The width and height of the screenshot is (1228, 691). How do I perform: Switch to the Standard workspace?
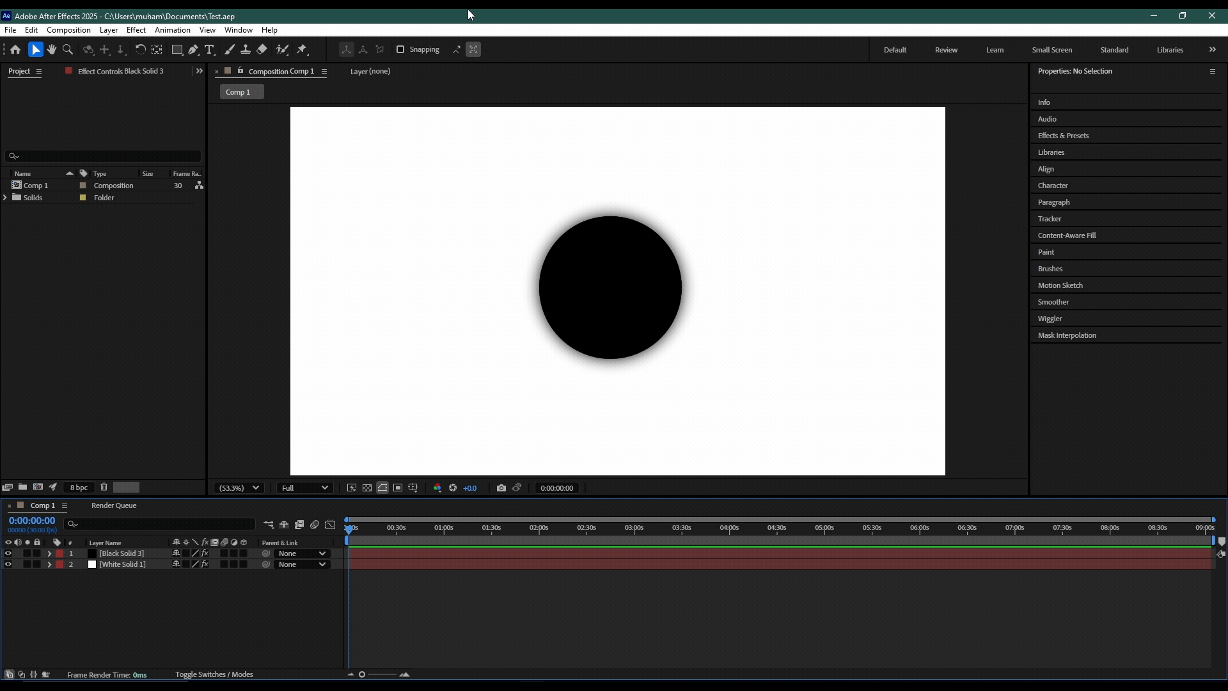pyautogui.click(x=1114, y=50)
